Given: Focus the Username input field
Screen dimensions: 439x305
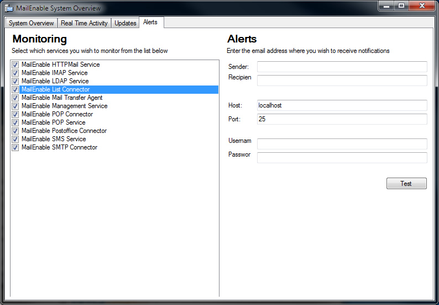Looking at the screenshot, I should click(x=342, y=144).
